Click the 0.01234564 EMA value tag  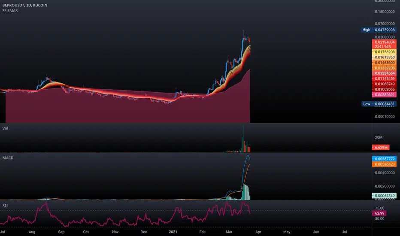click(384, 73)
